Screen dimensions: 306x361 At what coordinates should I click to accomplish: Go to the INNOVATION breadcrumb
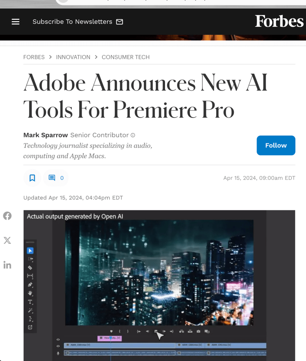pos(73,57)
